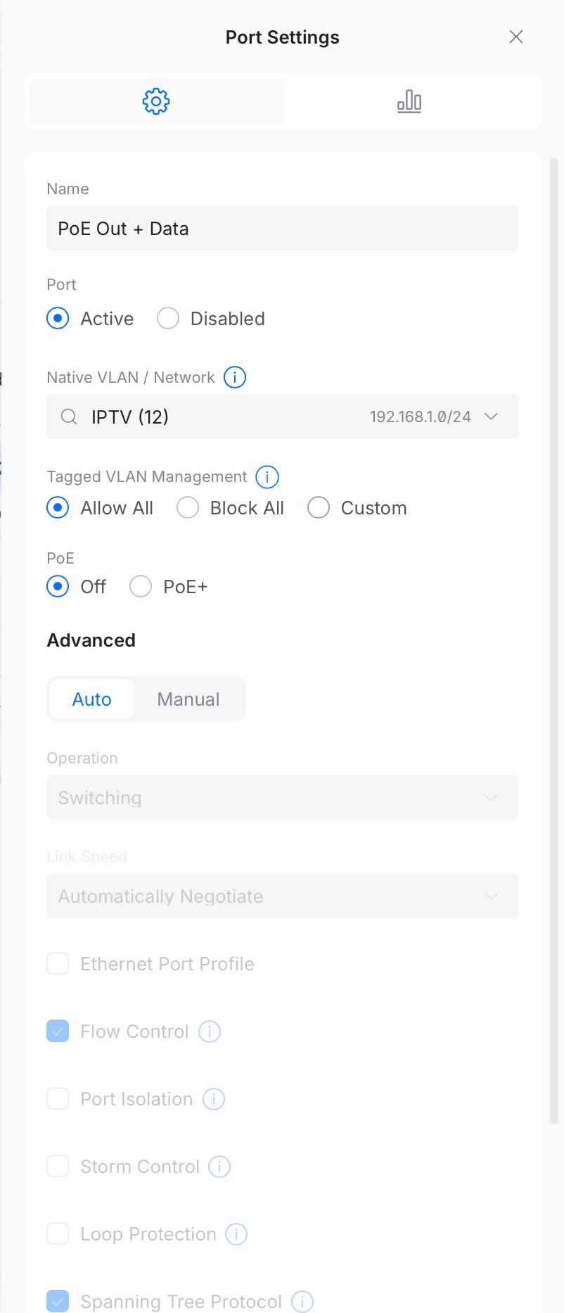Close the Port Settings panel

pos(516,37)
